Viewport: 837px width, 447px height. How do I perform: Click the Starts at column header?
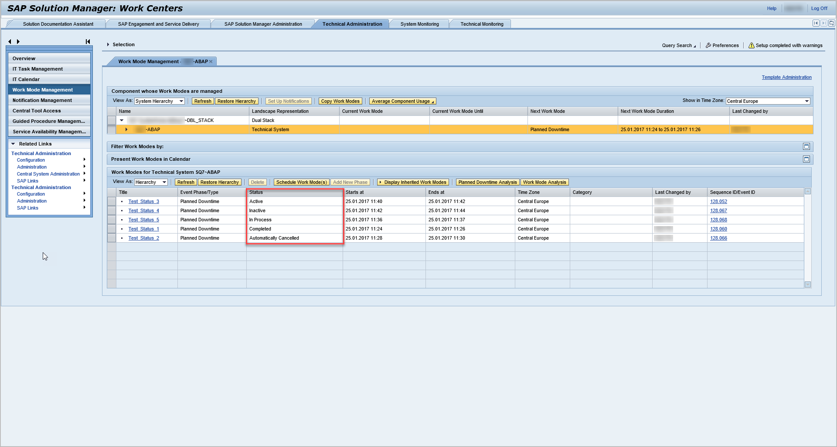384,192
